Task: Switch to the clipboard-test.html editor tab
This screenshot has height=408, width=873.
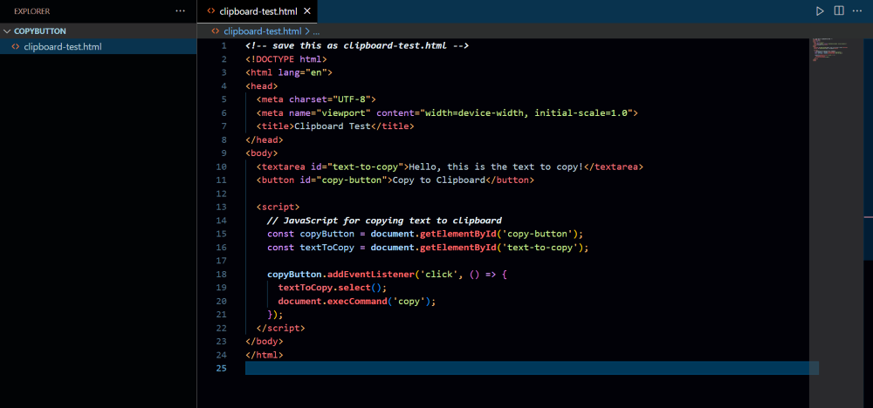Action: pyautogui.click(x=258, y=11)
